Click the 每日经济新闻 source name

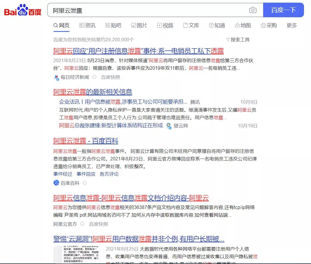(75, 77)
